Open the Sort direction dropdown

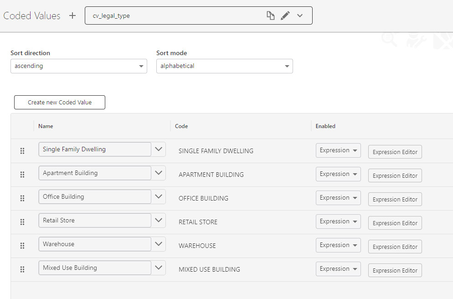(79, 66)
